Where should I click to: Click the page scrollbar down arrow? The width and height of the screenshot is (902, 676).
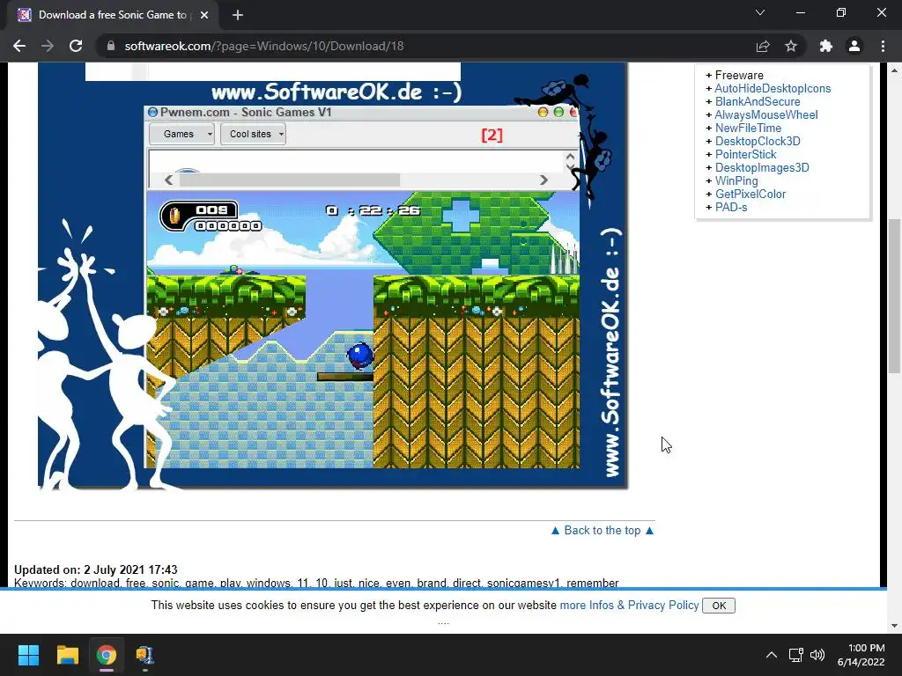894,626
